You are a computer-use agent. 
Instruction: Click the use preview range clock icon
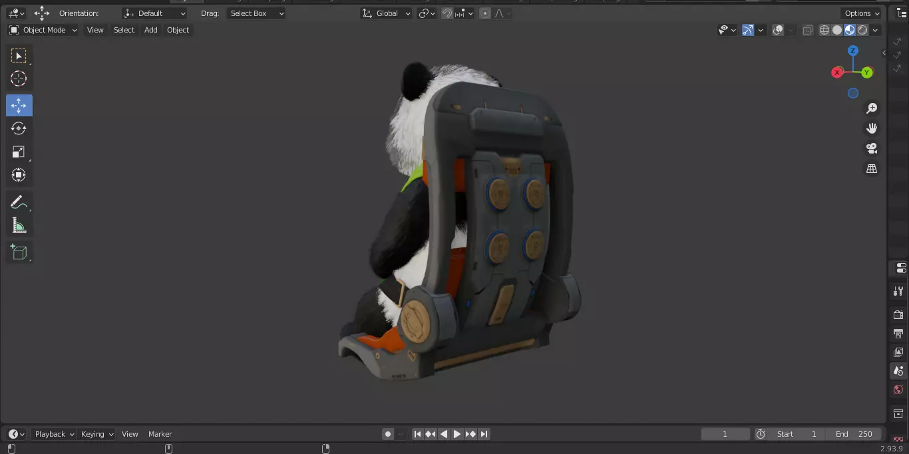761,434
